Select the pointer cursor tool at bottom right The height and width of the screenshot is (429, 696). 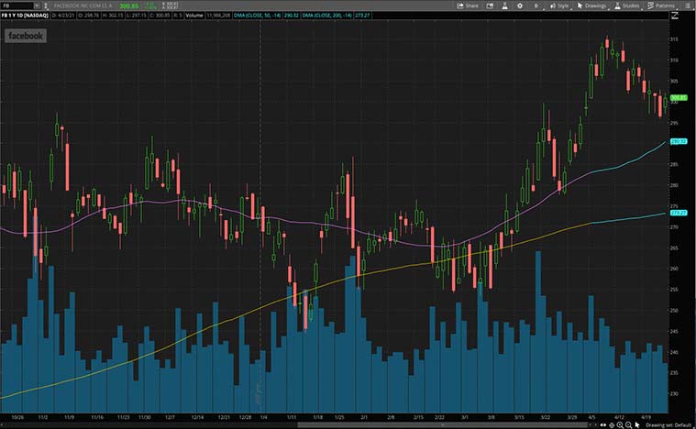pyautogui.click(x=638, y=425)
